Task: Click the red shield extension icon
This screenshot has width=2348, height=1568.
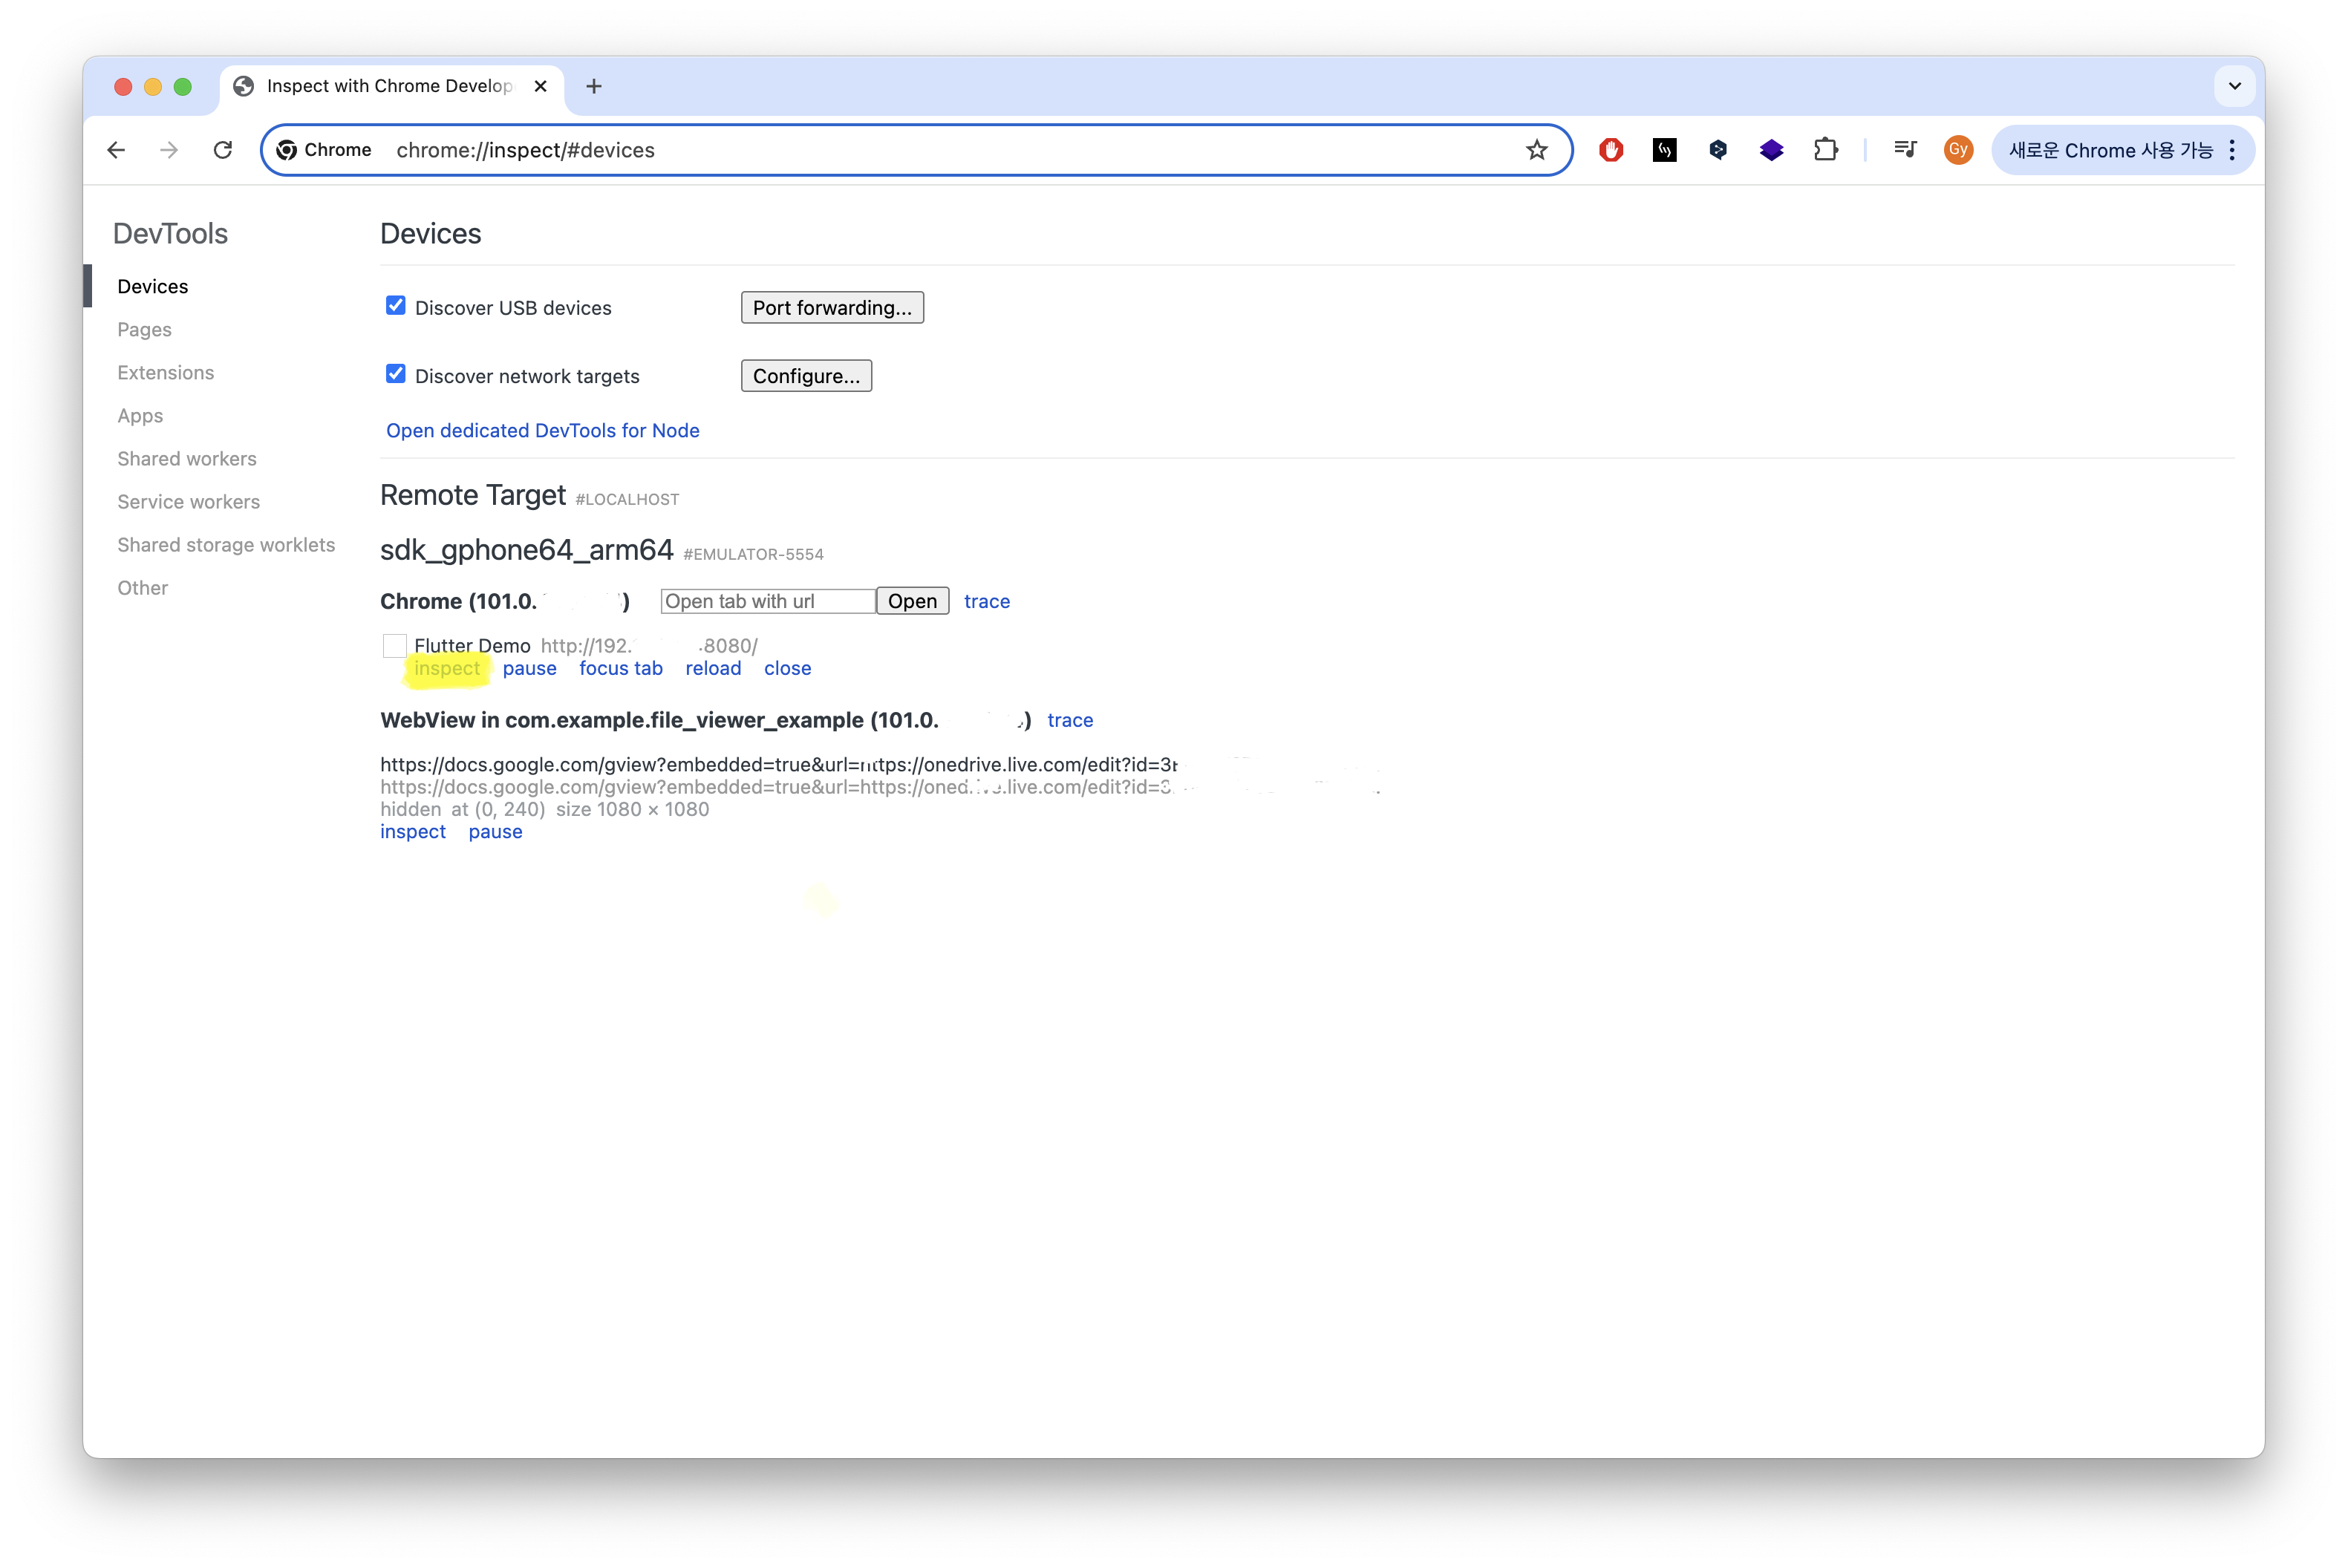Action: click(1610, 150)
